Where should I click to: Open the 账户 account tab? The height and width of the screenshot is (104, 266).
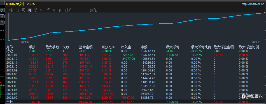(x=69, y=10)
